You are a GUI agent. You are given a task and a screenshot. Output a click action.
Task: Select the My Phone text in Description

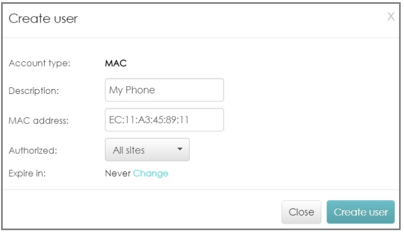tap(133, 90)
